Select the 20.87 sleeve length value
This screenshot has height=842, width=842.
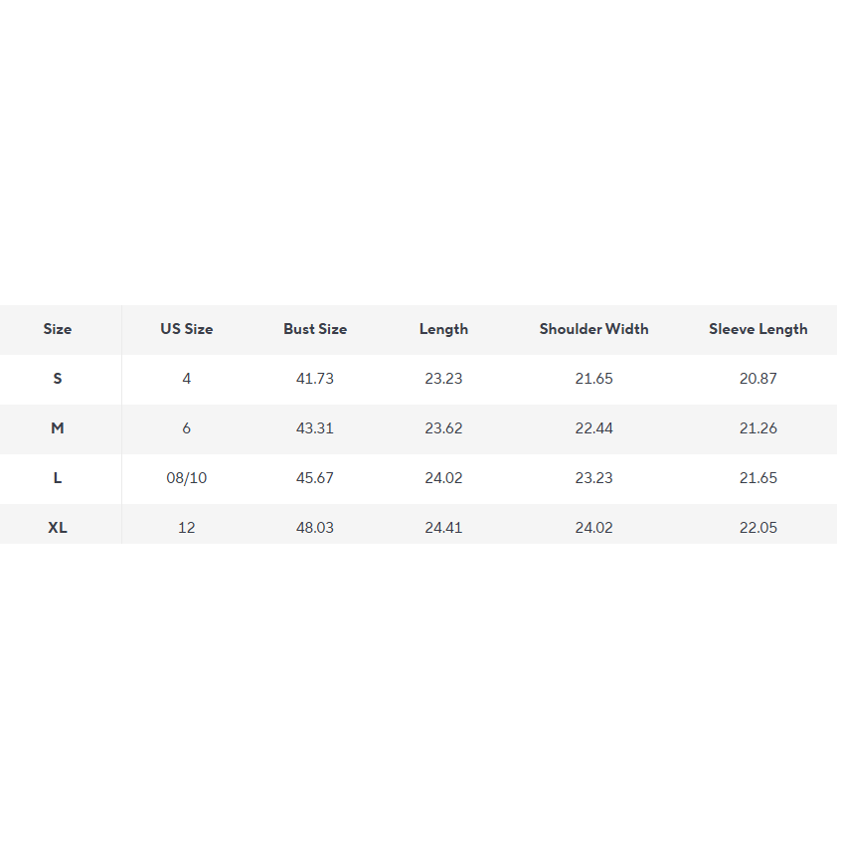coord(758,379)
